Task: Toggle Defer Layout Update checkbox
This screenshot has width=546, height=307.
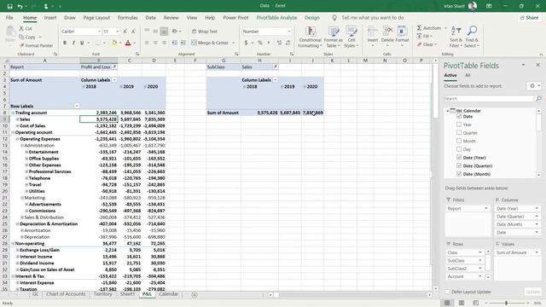Action: coord(447,292)
